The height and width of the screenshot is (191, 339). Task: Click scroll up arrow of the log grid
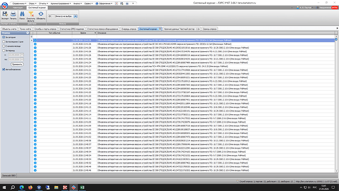(x=336, y=36)
